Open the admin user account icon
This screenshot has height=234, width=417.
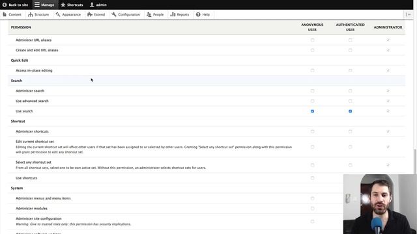point(92,5)
